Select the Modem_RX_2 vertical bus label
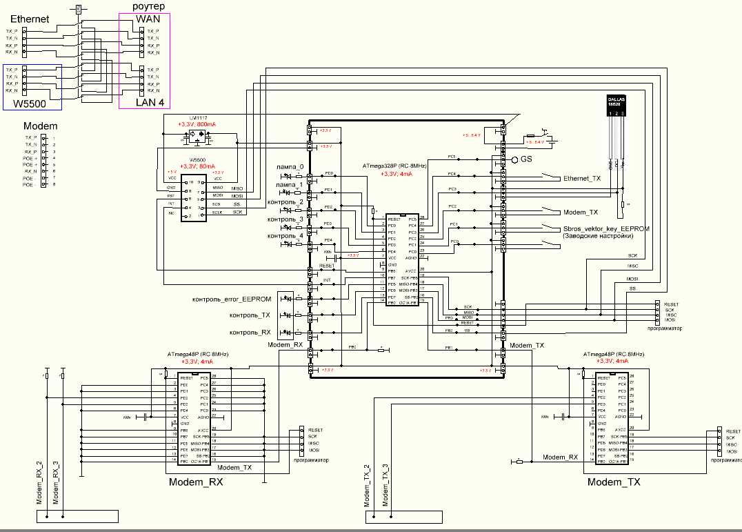 coord(40,483)
